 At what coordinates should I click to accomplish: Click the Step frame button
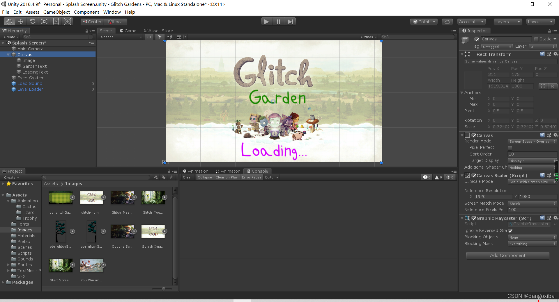pyautogui.click(x=290, y=22)
